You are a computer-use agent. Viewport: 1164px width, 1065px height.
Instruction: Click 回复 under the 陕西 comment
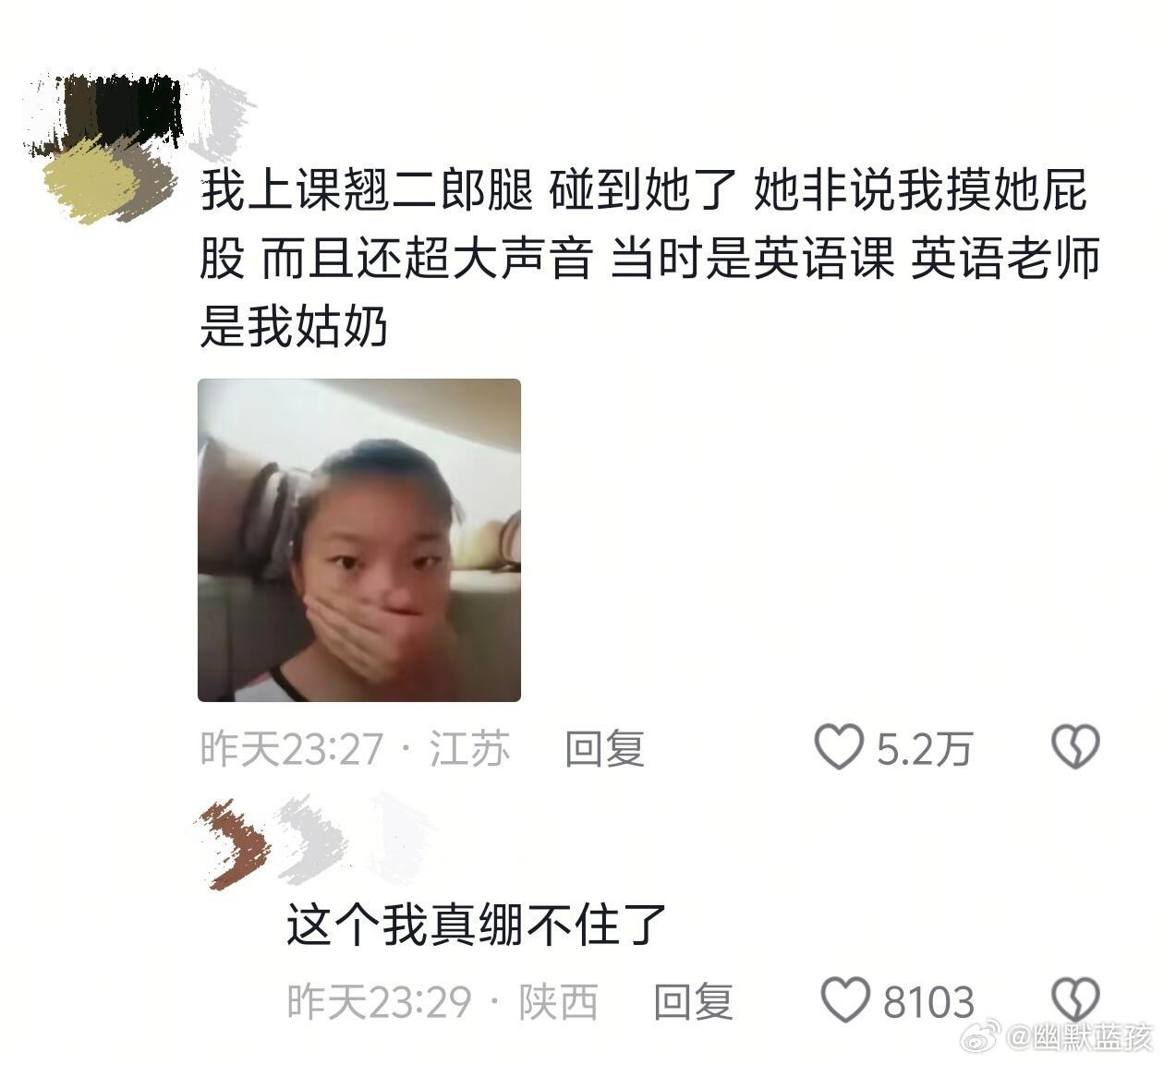(693, 1001)
